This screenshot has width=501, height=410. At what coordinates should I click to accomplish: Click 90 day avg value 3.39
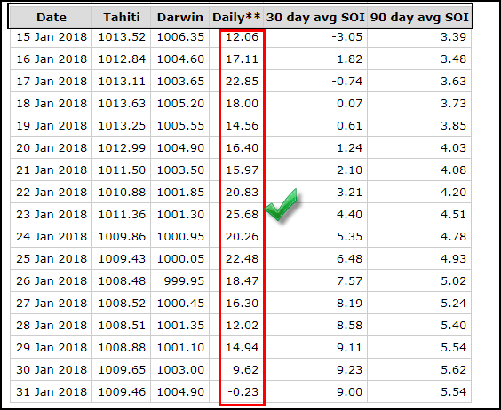[453, 37]
